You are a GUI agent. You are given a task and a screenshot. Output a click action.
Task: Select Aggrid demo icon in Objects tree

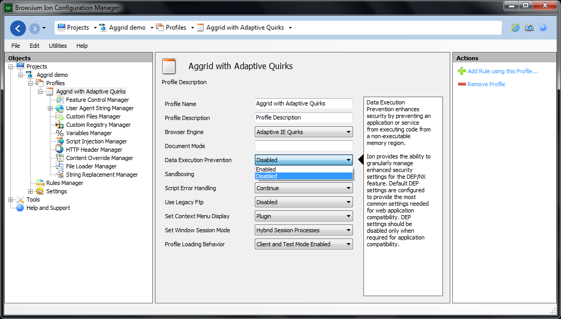[x=30, y=74]
